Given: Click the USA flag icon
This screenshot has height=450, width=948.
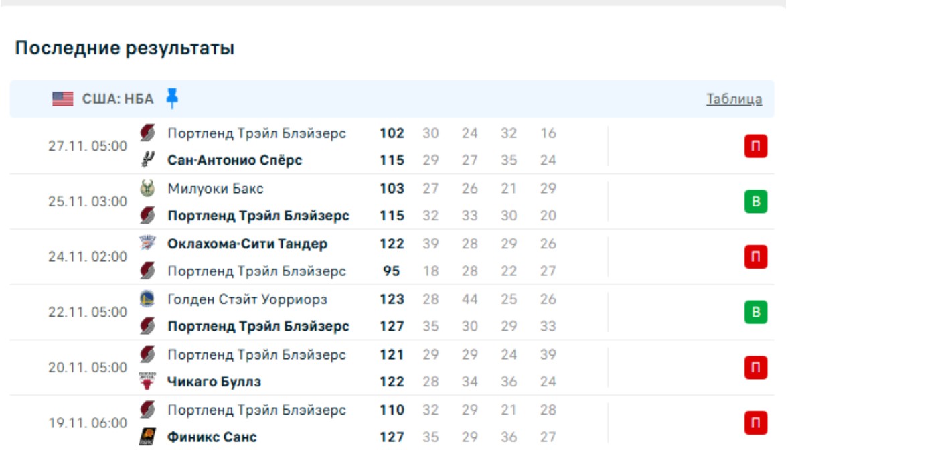Looking at the screenshot, I should coord(63,99).
